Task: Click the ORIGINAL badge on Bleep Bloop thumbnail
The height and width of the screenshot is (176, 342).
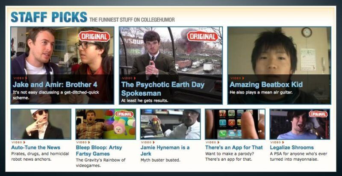Action: (x=124, y=114)
